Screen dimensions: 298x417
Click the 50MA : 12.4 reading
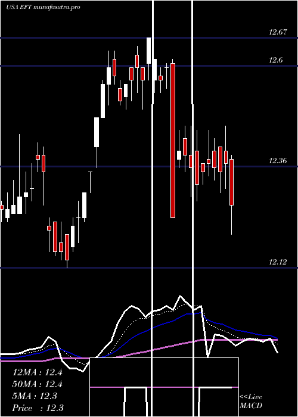click(x=37, y=384)
